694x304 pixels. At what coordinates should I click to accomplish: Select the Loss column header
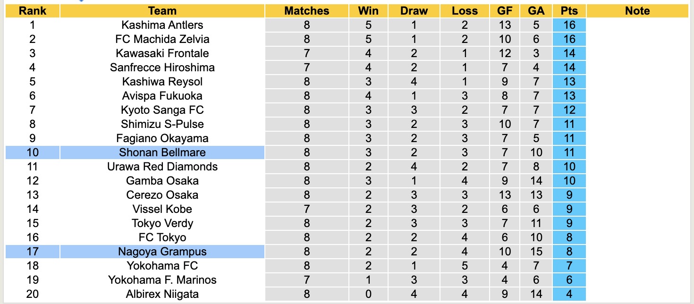(x=465, y=11)
